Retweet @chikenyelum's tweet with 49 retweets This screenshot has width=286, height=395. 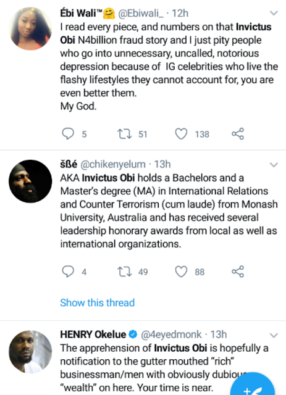tap(125, 272)
